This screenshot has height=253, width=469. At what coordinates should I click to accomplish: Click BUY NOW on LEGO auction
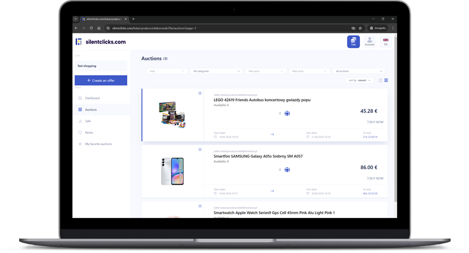tap(375, 122)
